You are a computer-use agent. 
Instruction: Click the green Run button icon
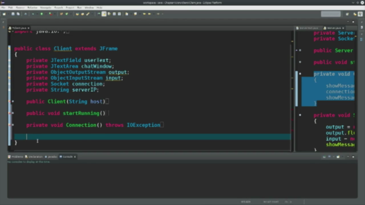(42, 14)
